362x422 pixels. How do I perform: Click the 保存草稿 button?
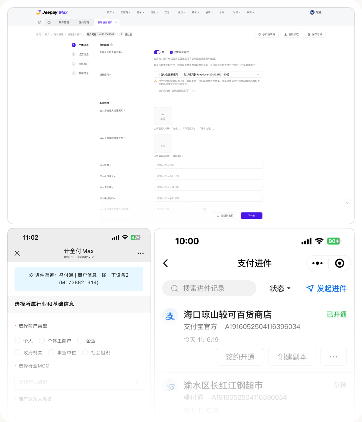click(x=315, y=34)
